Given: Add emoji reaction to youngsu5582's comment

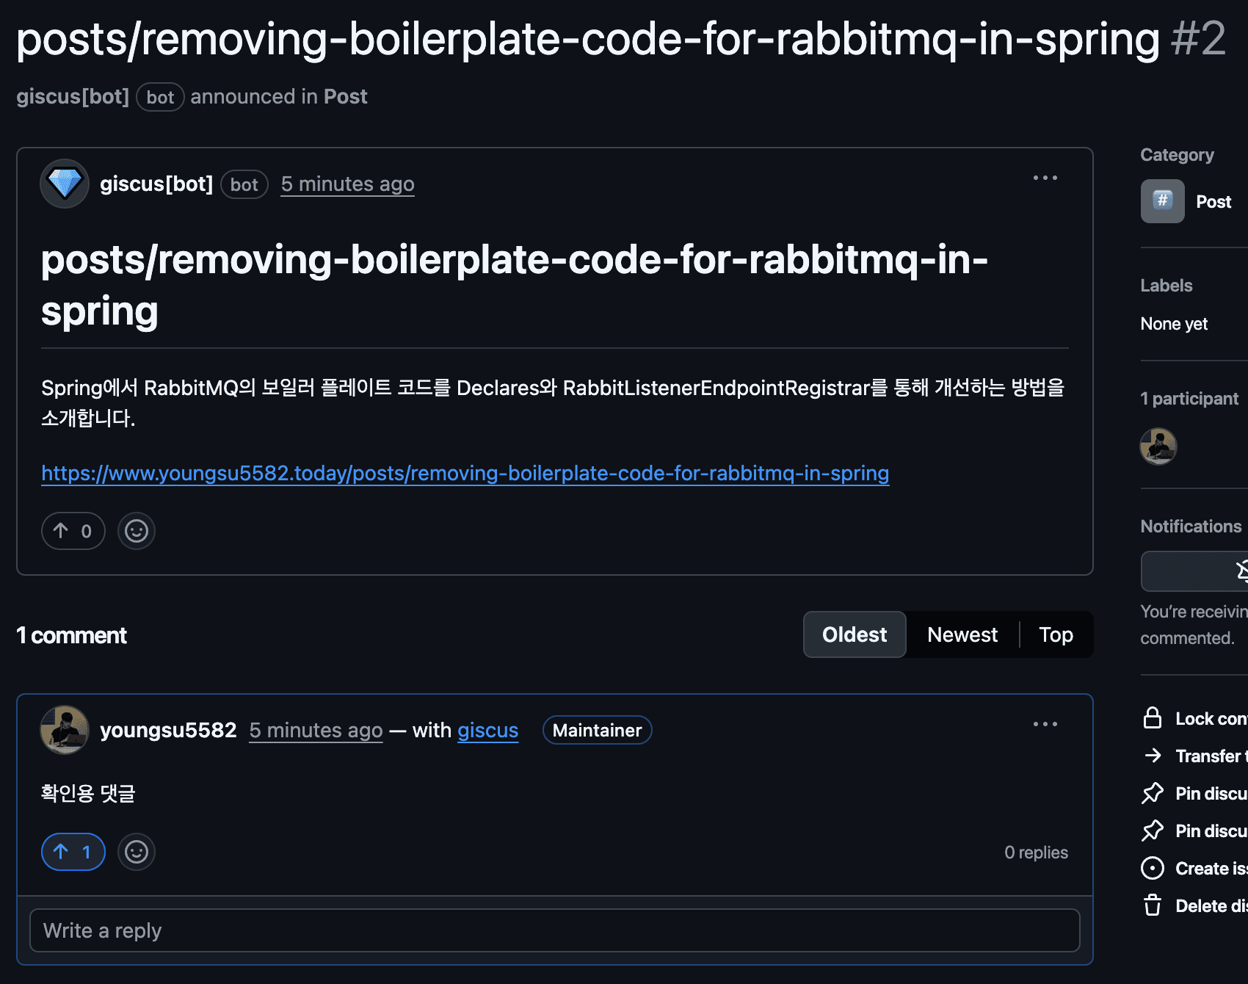Looking at the screenshot, I should pyautogui.click(x=137, y=852).
